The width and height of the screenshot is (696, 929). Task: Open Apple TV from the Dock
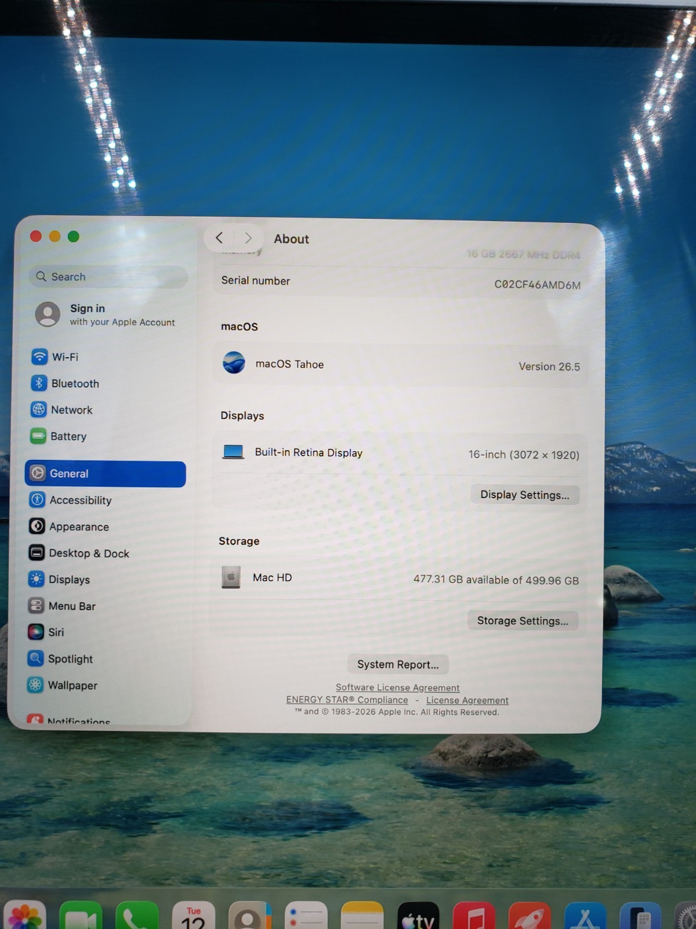coord(418,916)
